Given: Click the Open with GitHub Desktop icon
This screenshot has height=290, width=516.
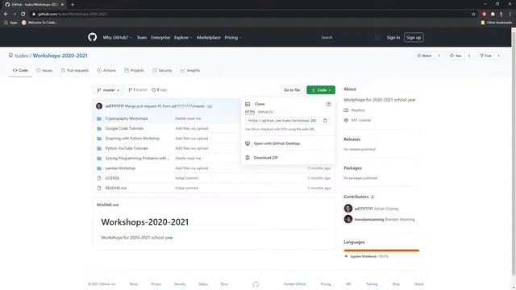Looking at the screenshot, I should [248, 143].
